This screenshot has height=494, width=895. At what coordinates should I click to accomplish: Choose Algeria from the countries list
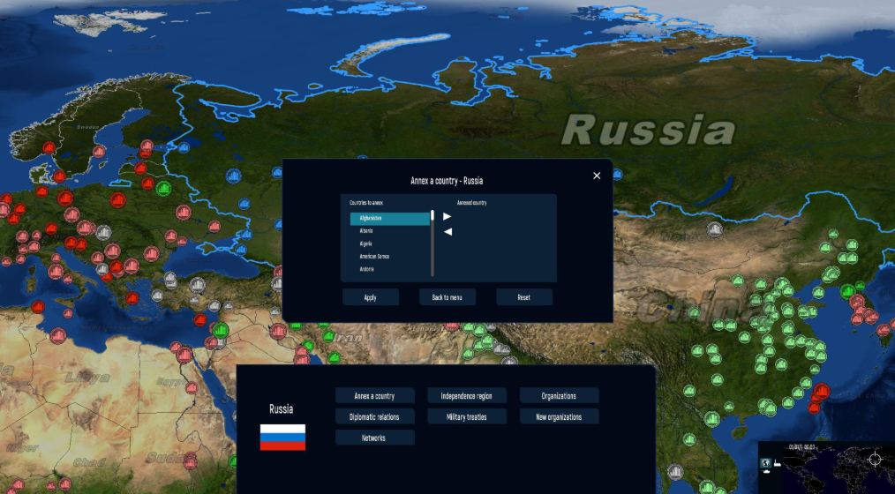389,243
